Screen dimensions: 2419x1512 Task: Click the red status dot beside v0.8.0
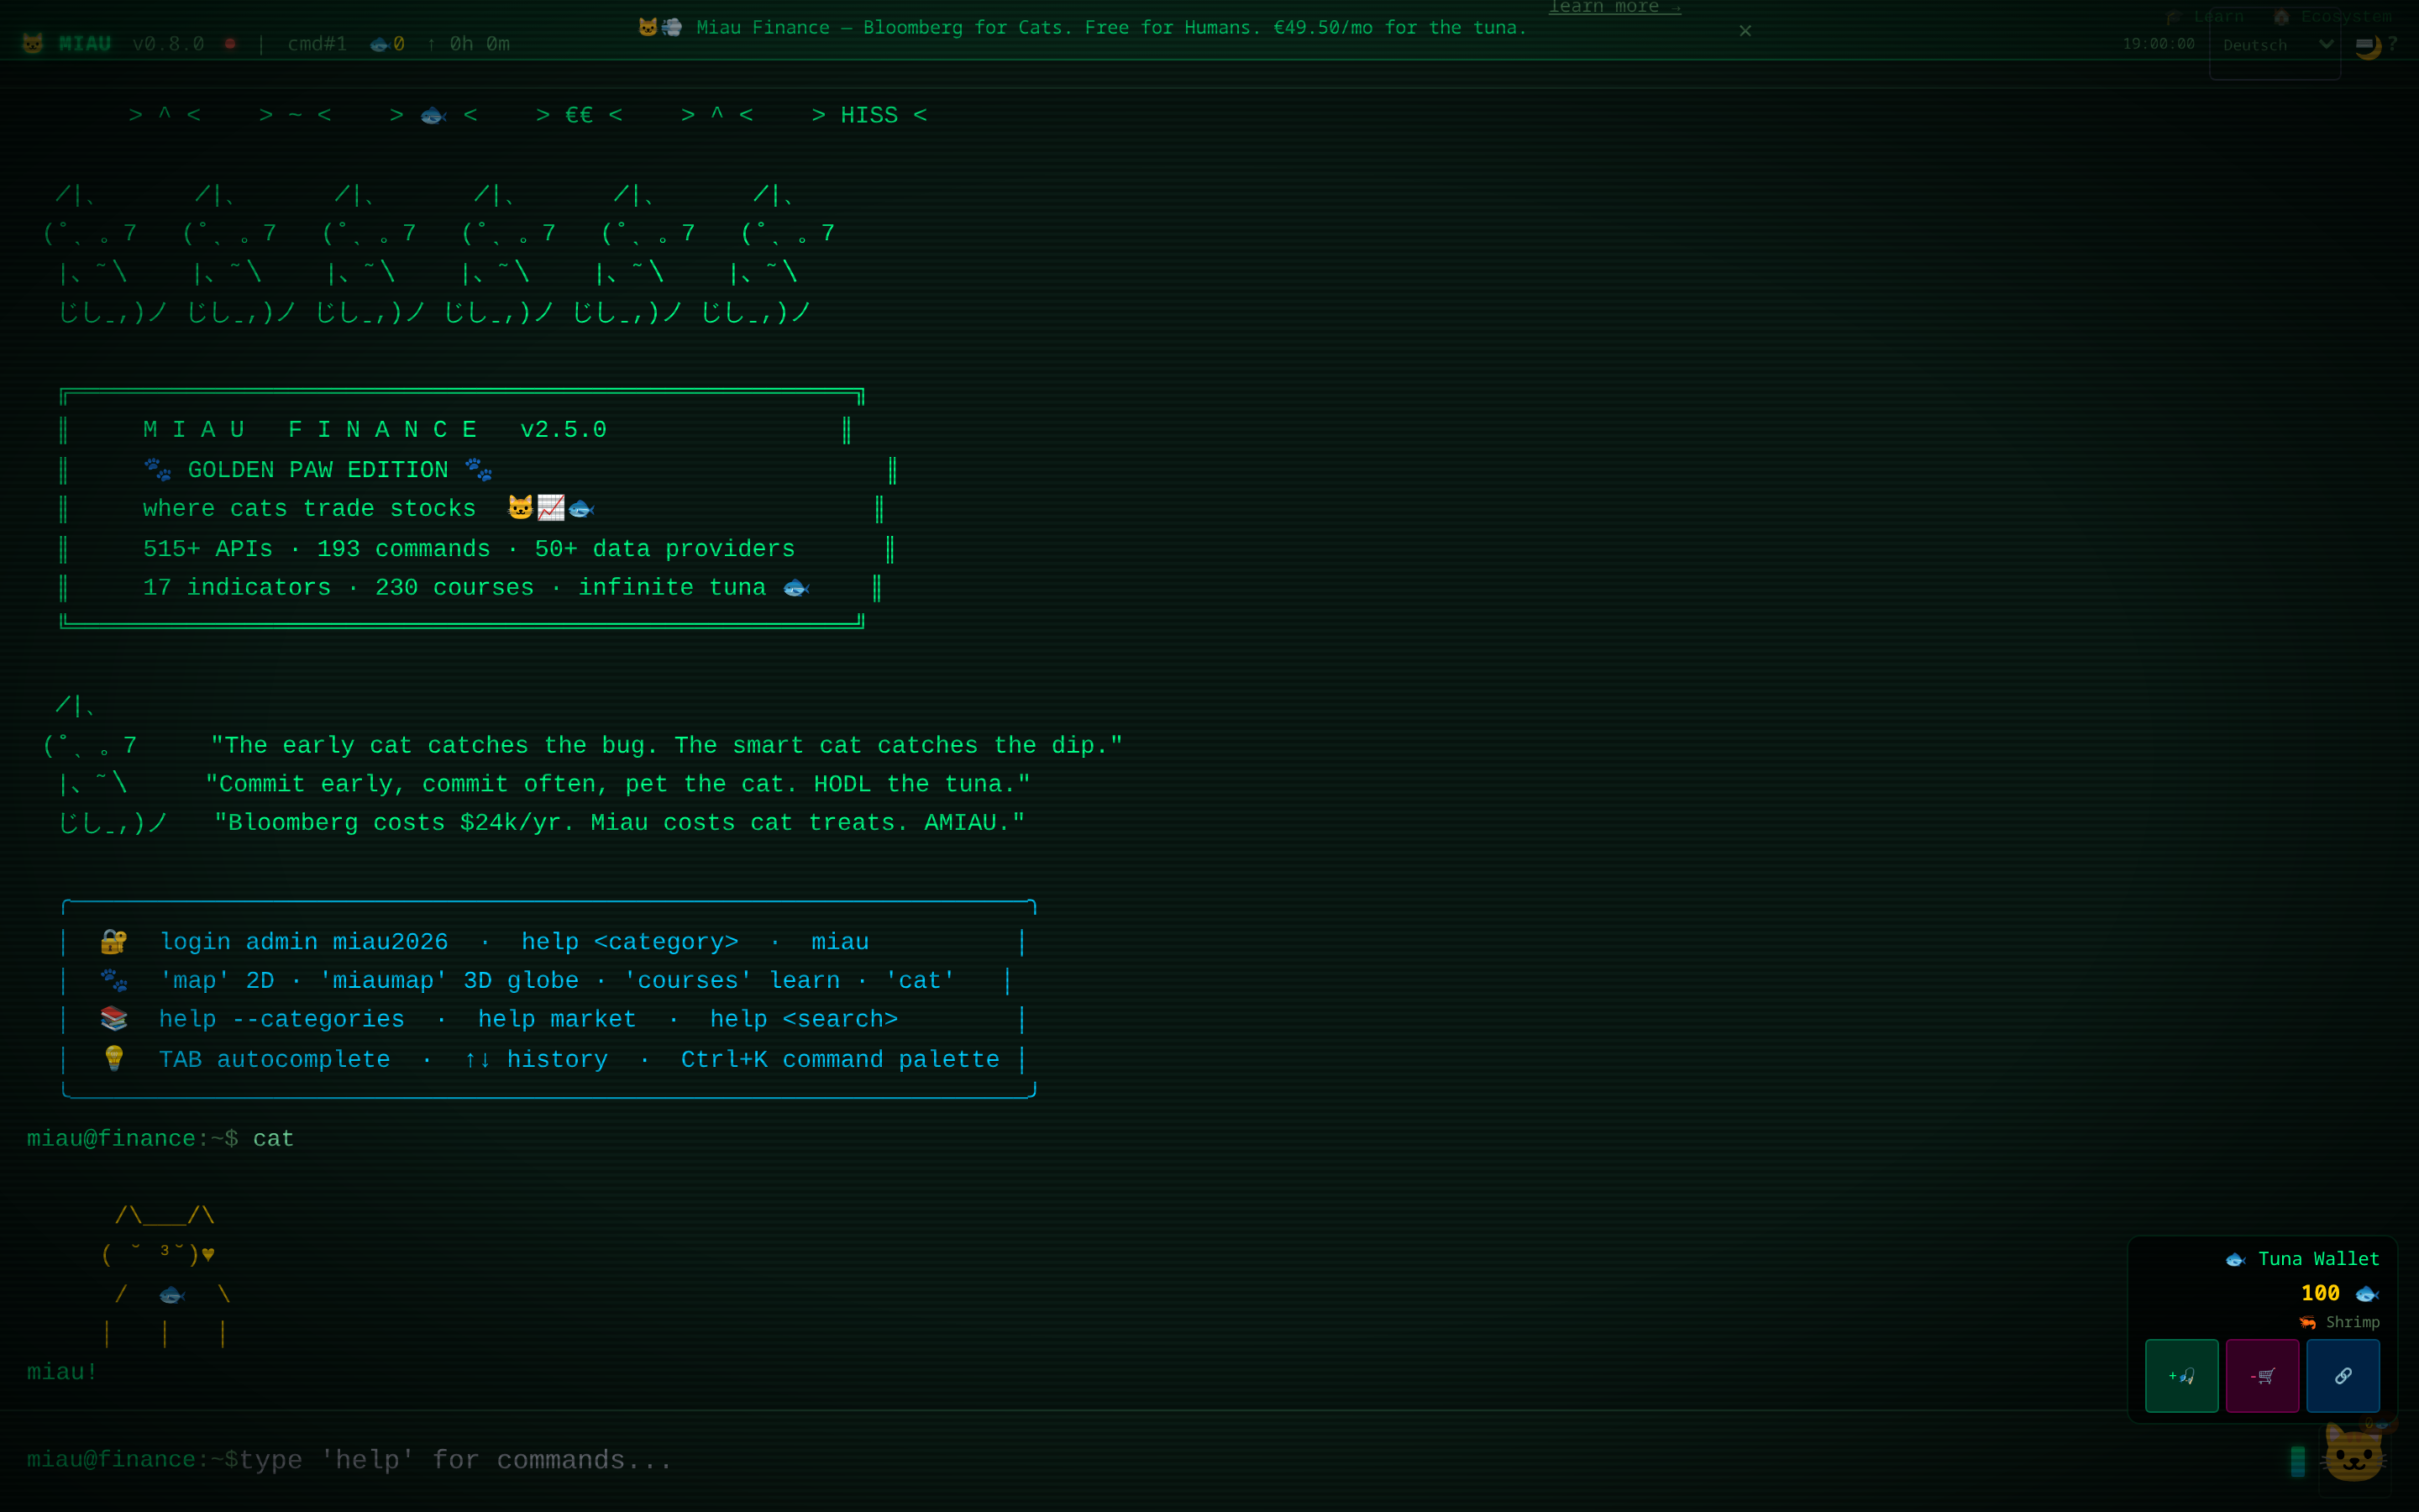point(230,43)
